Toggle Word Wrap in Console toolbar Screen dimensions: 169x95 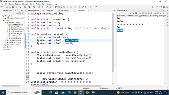point(146,13)
